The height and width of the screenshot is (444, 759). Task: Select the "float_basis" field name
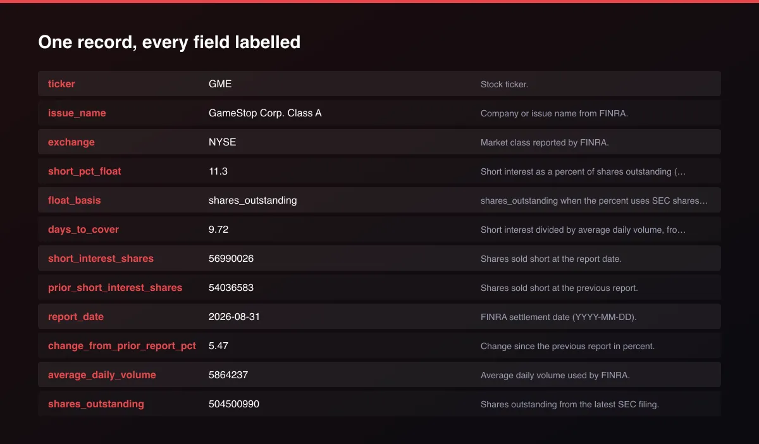pos(75,200)
